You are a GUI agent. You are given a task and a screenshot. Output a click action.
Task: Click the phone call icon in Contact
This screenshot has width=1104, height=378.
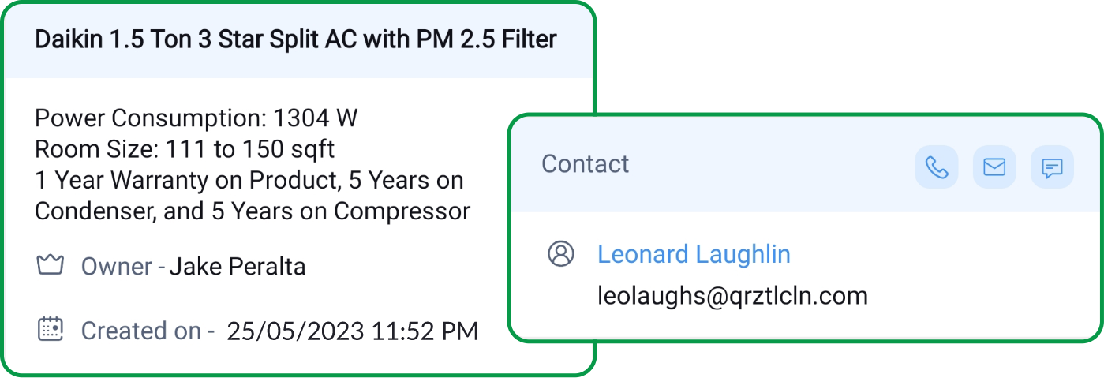click(x=937, y=167)
